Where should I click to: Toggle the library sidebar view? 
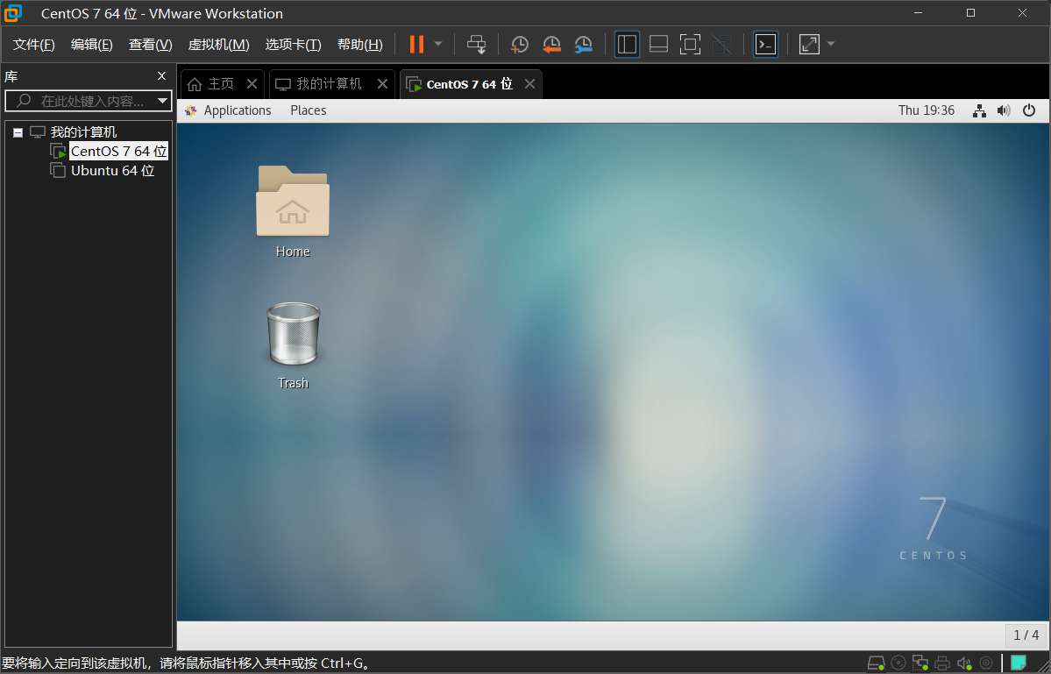click(627, 44)
